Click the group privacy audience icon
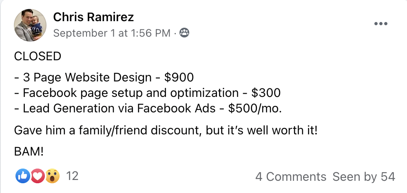The image size is (407, 193). [184, 33]
